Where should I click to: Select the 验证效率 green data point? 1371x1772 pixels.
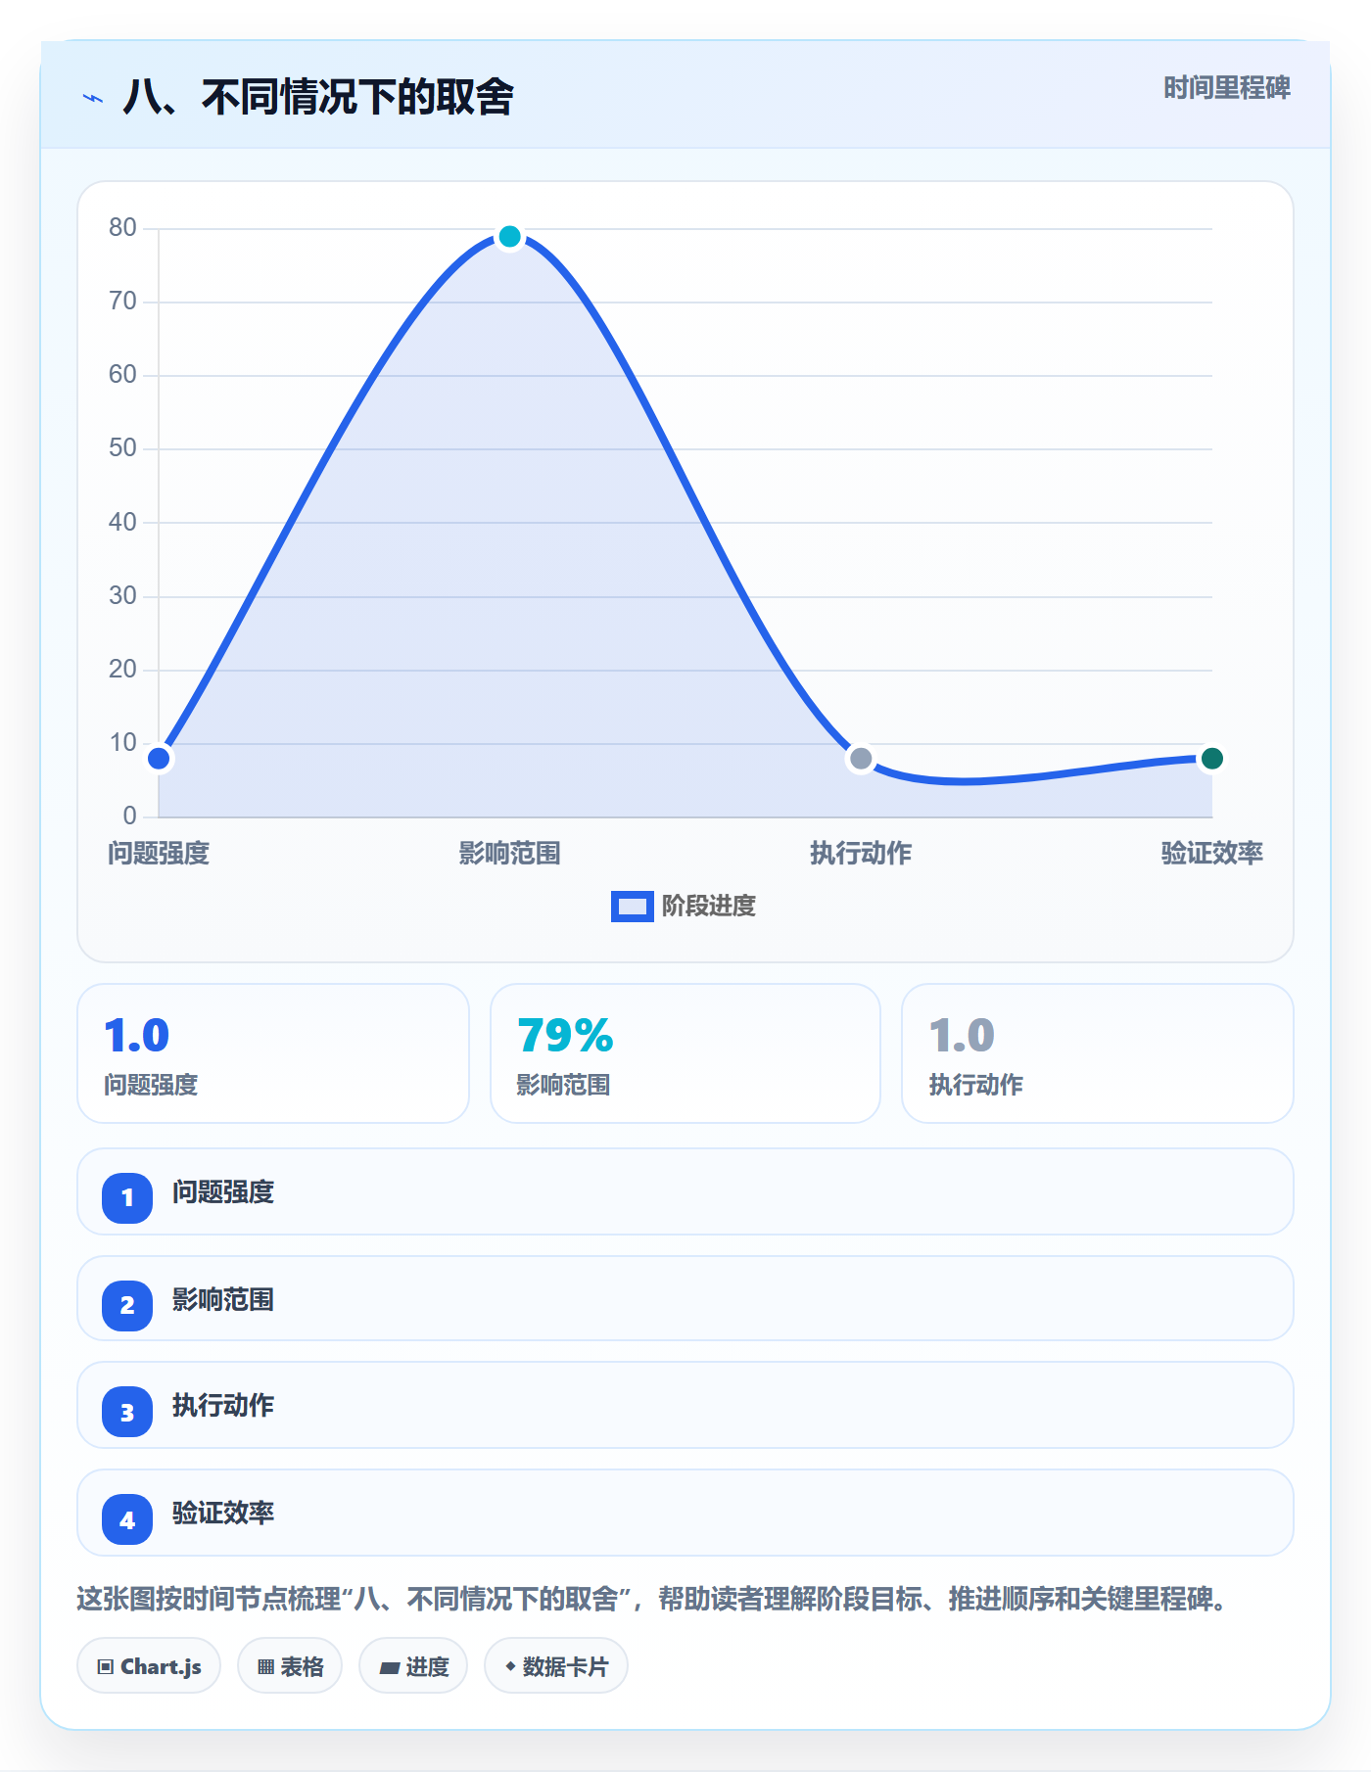1211,758
